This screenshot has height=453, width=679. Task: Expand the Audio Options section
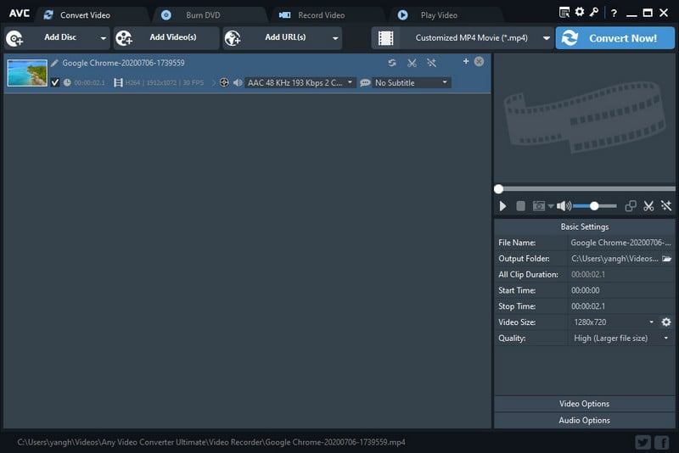585,420
